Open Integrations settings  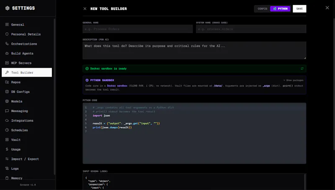coord(27,121)
